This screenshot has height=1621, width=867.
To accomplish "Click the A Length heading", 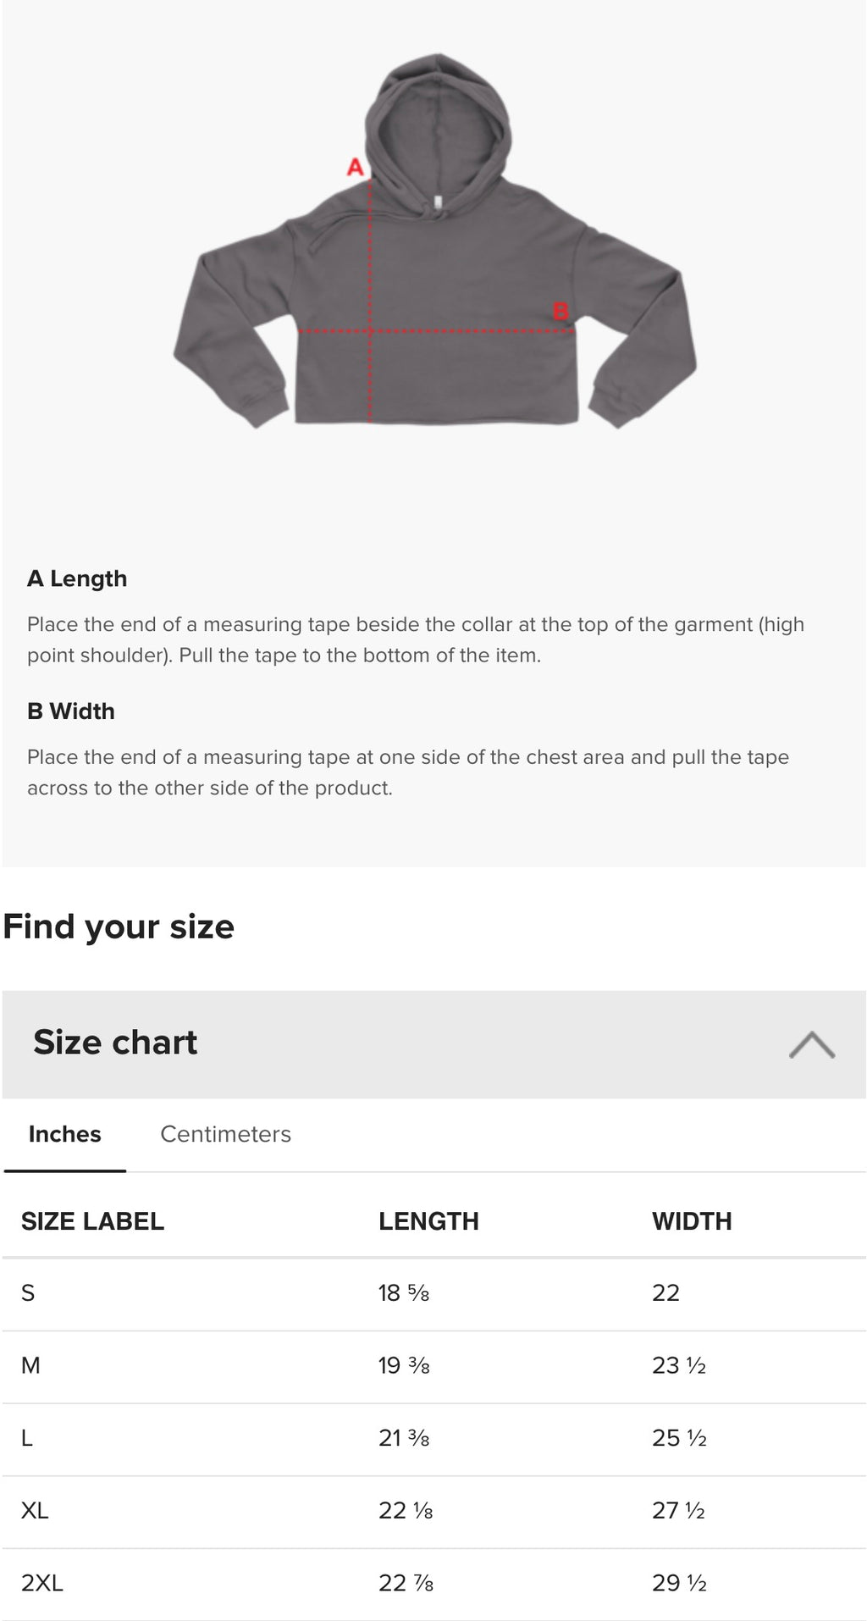I will pos(77,578).
